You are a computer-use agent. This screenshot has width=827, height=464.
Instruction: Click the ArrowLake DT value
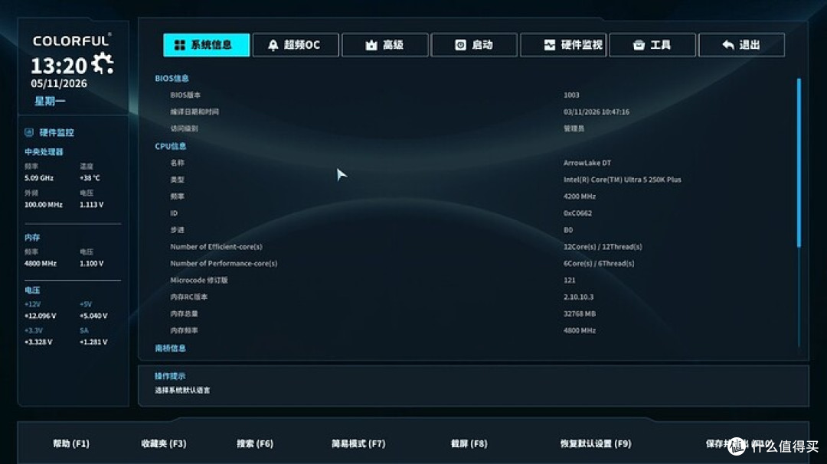587,163
